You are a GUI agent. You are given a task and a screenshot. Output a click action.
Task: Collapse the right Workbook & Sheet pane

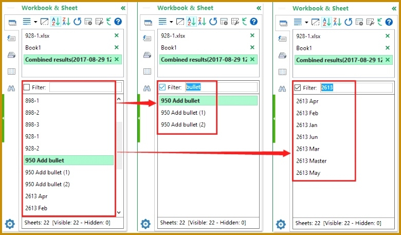coord(393,8)
